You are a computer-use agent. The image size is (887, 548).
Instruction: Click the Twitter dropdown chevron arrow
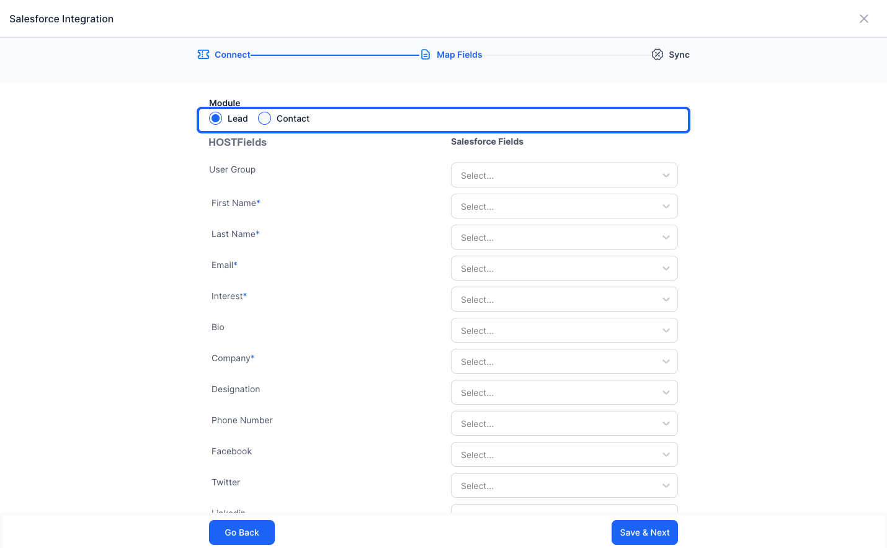(x=666, y=485)
